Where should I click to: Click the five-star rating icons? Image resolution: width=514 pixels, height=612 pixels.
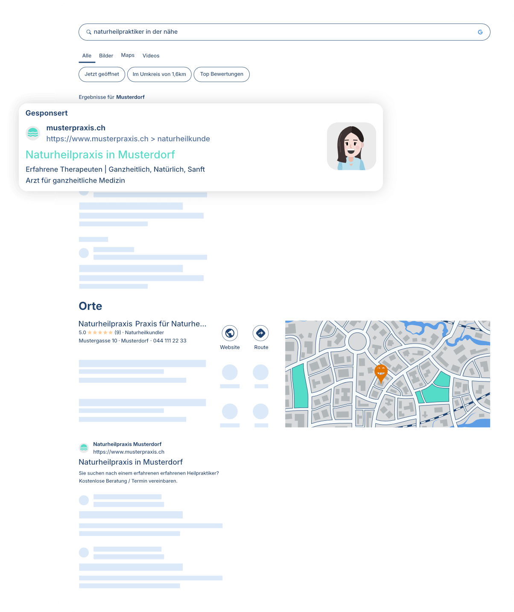click(x=100, y=332)
